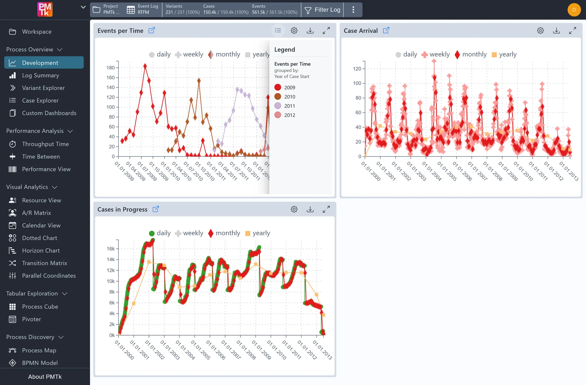
Task: Open Events per Time in new window
Action: pyautogui.click(x=151, y=30)
